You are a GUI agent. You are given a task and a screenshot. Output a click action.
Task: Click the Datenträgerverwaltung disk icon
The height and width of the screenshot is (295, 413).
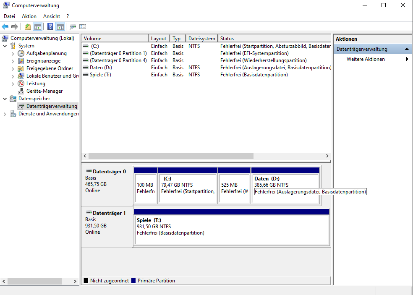coord(21,106)
